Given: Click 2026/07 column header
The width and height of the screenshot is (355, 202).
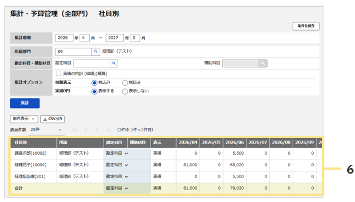Looking at the screenshot, I should click(x=258, y=142).
